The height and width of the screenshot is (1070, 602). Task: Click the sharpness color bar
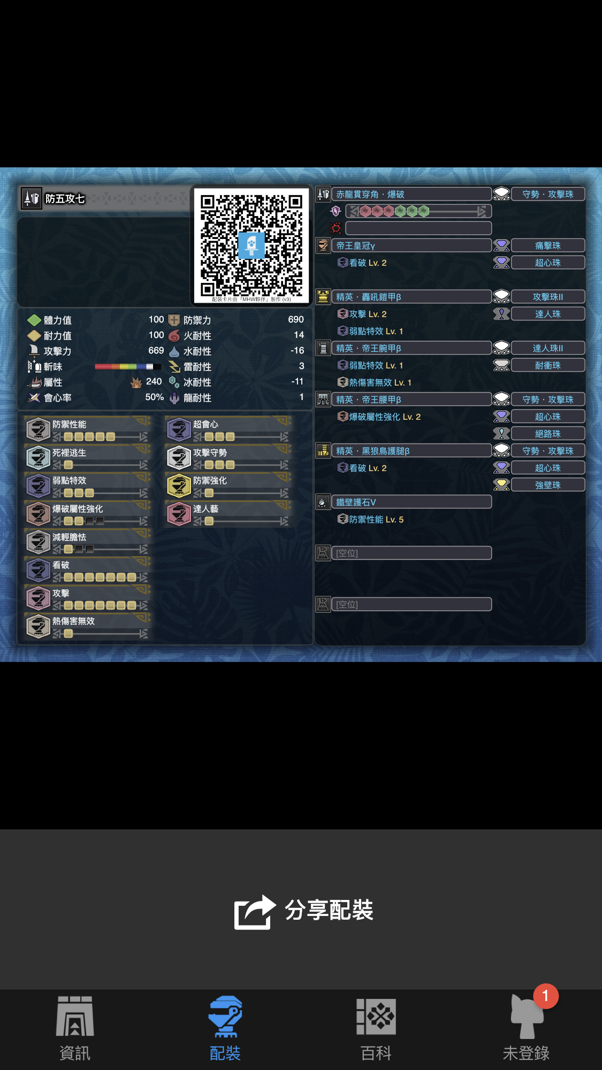coord(128,367)
